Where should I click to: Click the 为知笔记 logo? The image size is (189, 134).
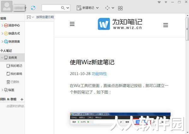(120, 24)
